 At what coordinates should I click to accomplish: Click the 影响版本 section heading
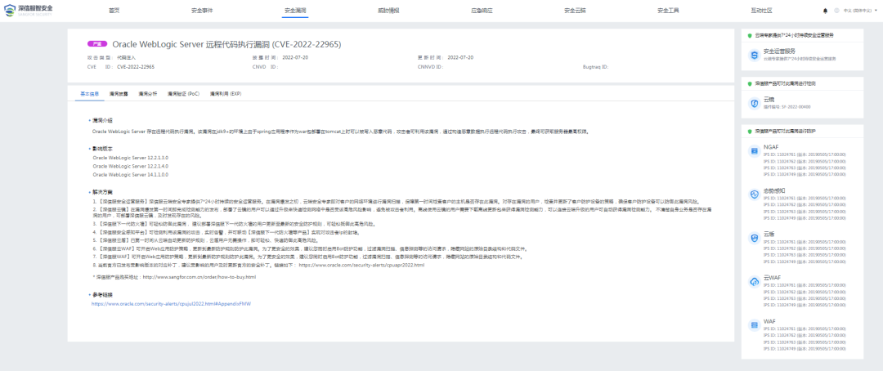[x=102, y=149]
